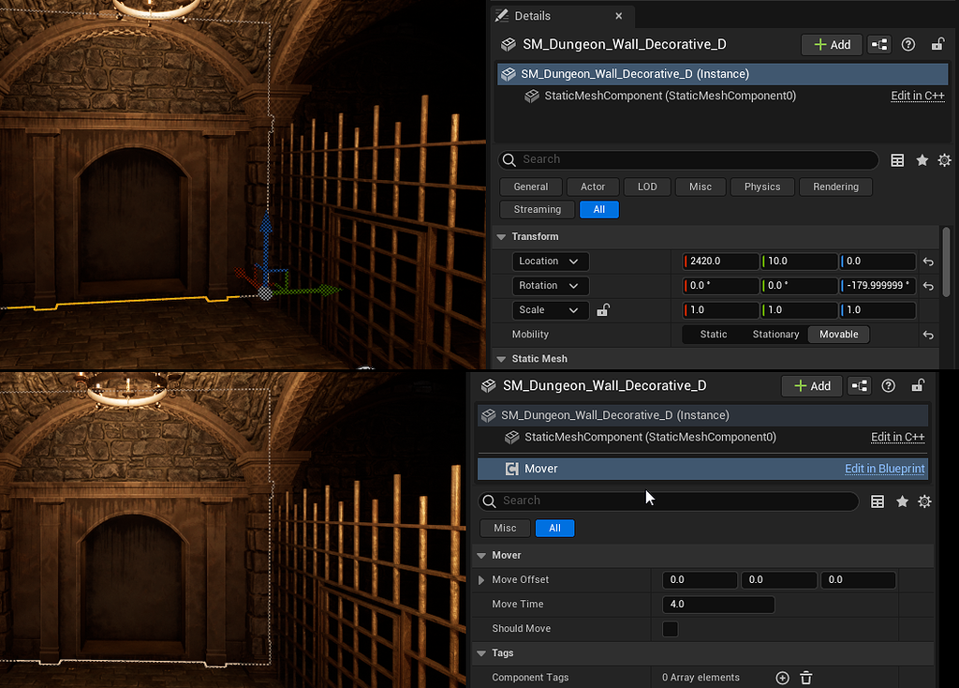Open the Details settings gear icon
The image size is (959, 688).
coord(944,159)
